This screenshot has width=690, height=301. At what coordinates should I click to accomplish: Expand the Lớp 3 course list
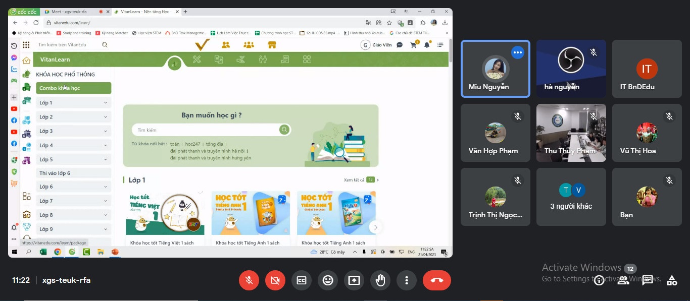coord(74,131)
